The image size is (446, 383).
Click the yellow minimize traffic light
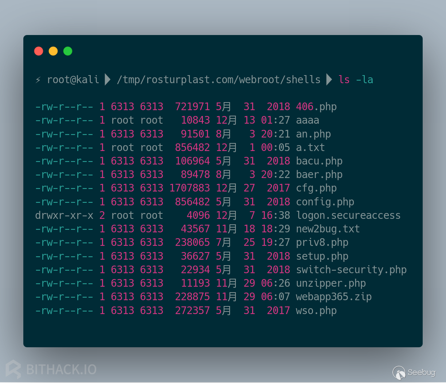point(53,51)
